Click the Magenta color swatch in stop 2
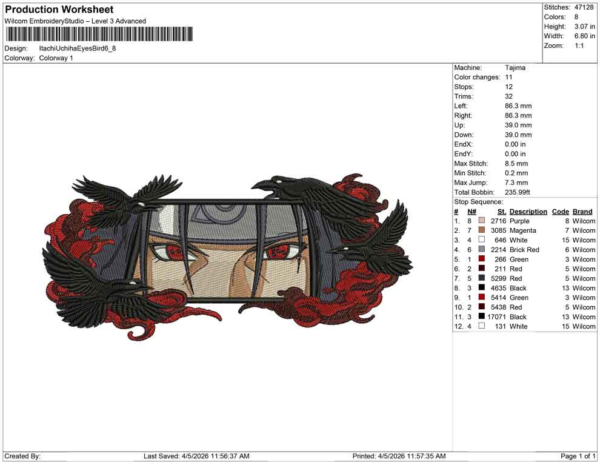 point(481,230)
